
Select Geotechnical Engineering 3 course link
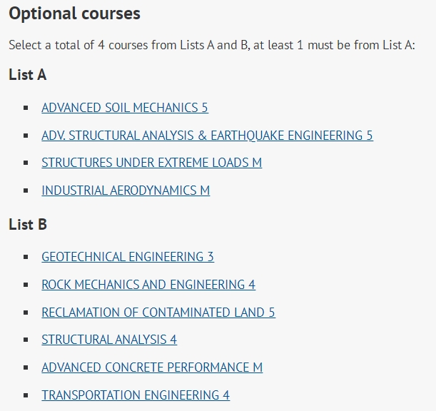point(128,257)
